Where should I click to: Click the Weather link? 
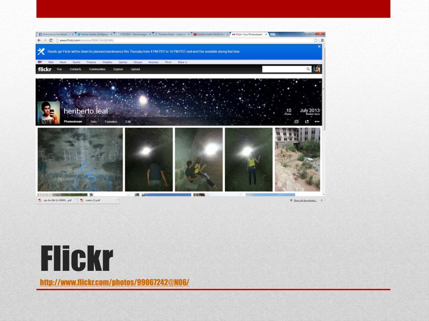coord(107,62)
